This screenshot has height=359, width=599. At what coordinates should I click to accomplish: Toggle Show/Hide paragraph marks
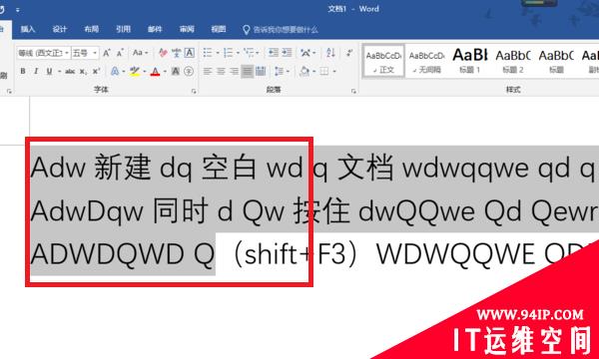349,53
